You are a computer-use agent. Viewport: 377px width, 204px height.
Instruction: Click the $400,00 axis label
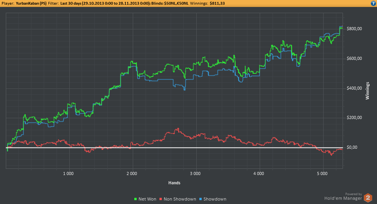pos(354,88)
